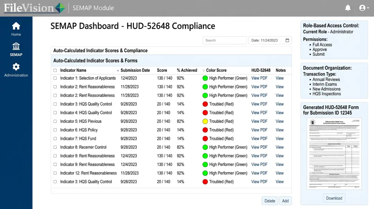Sort by Color Score column arrows
This screenshot has width=374, height=209.
pyautogui.click(x=204, y=70)
